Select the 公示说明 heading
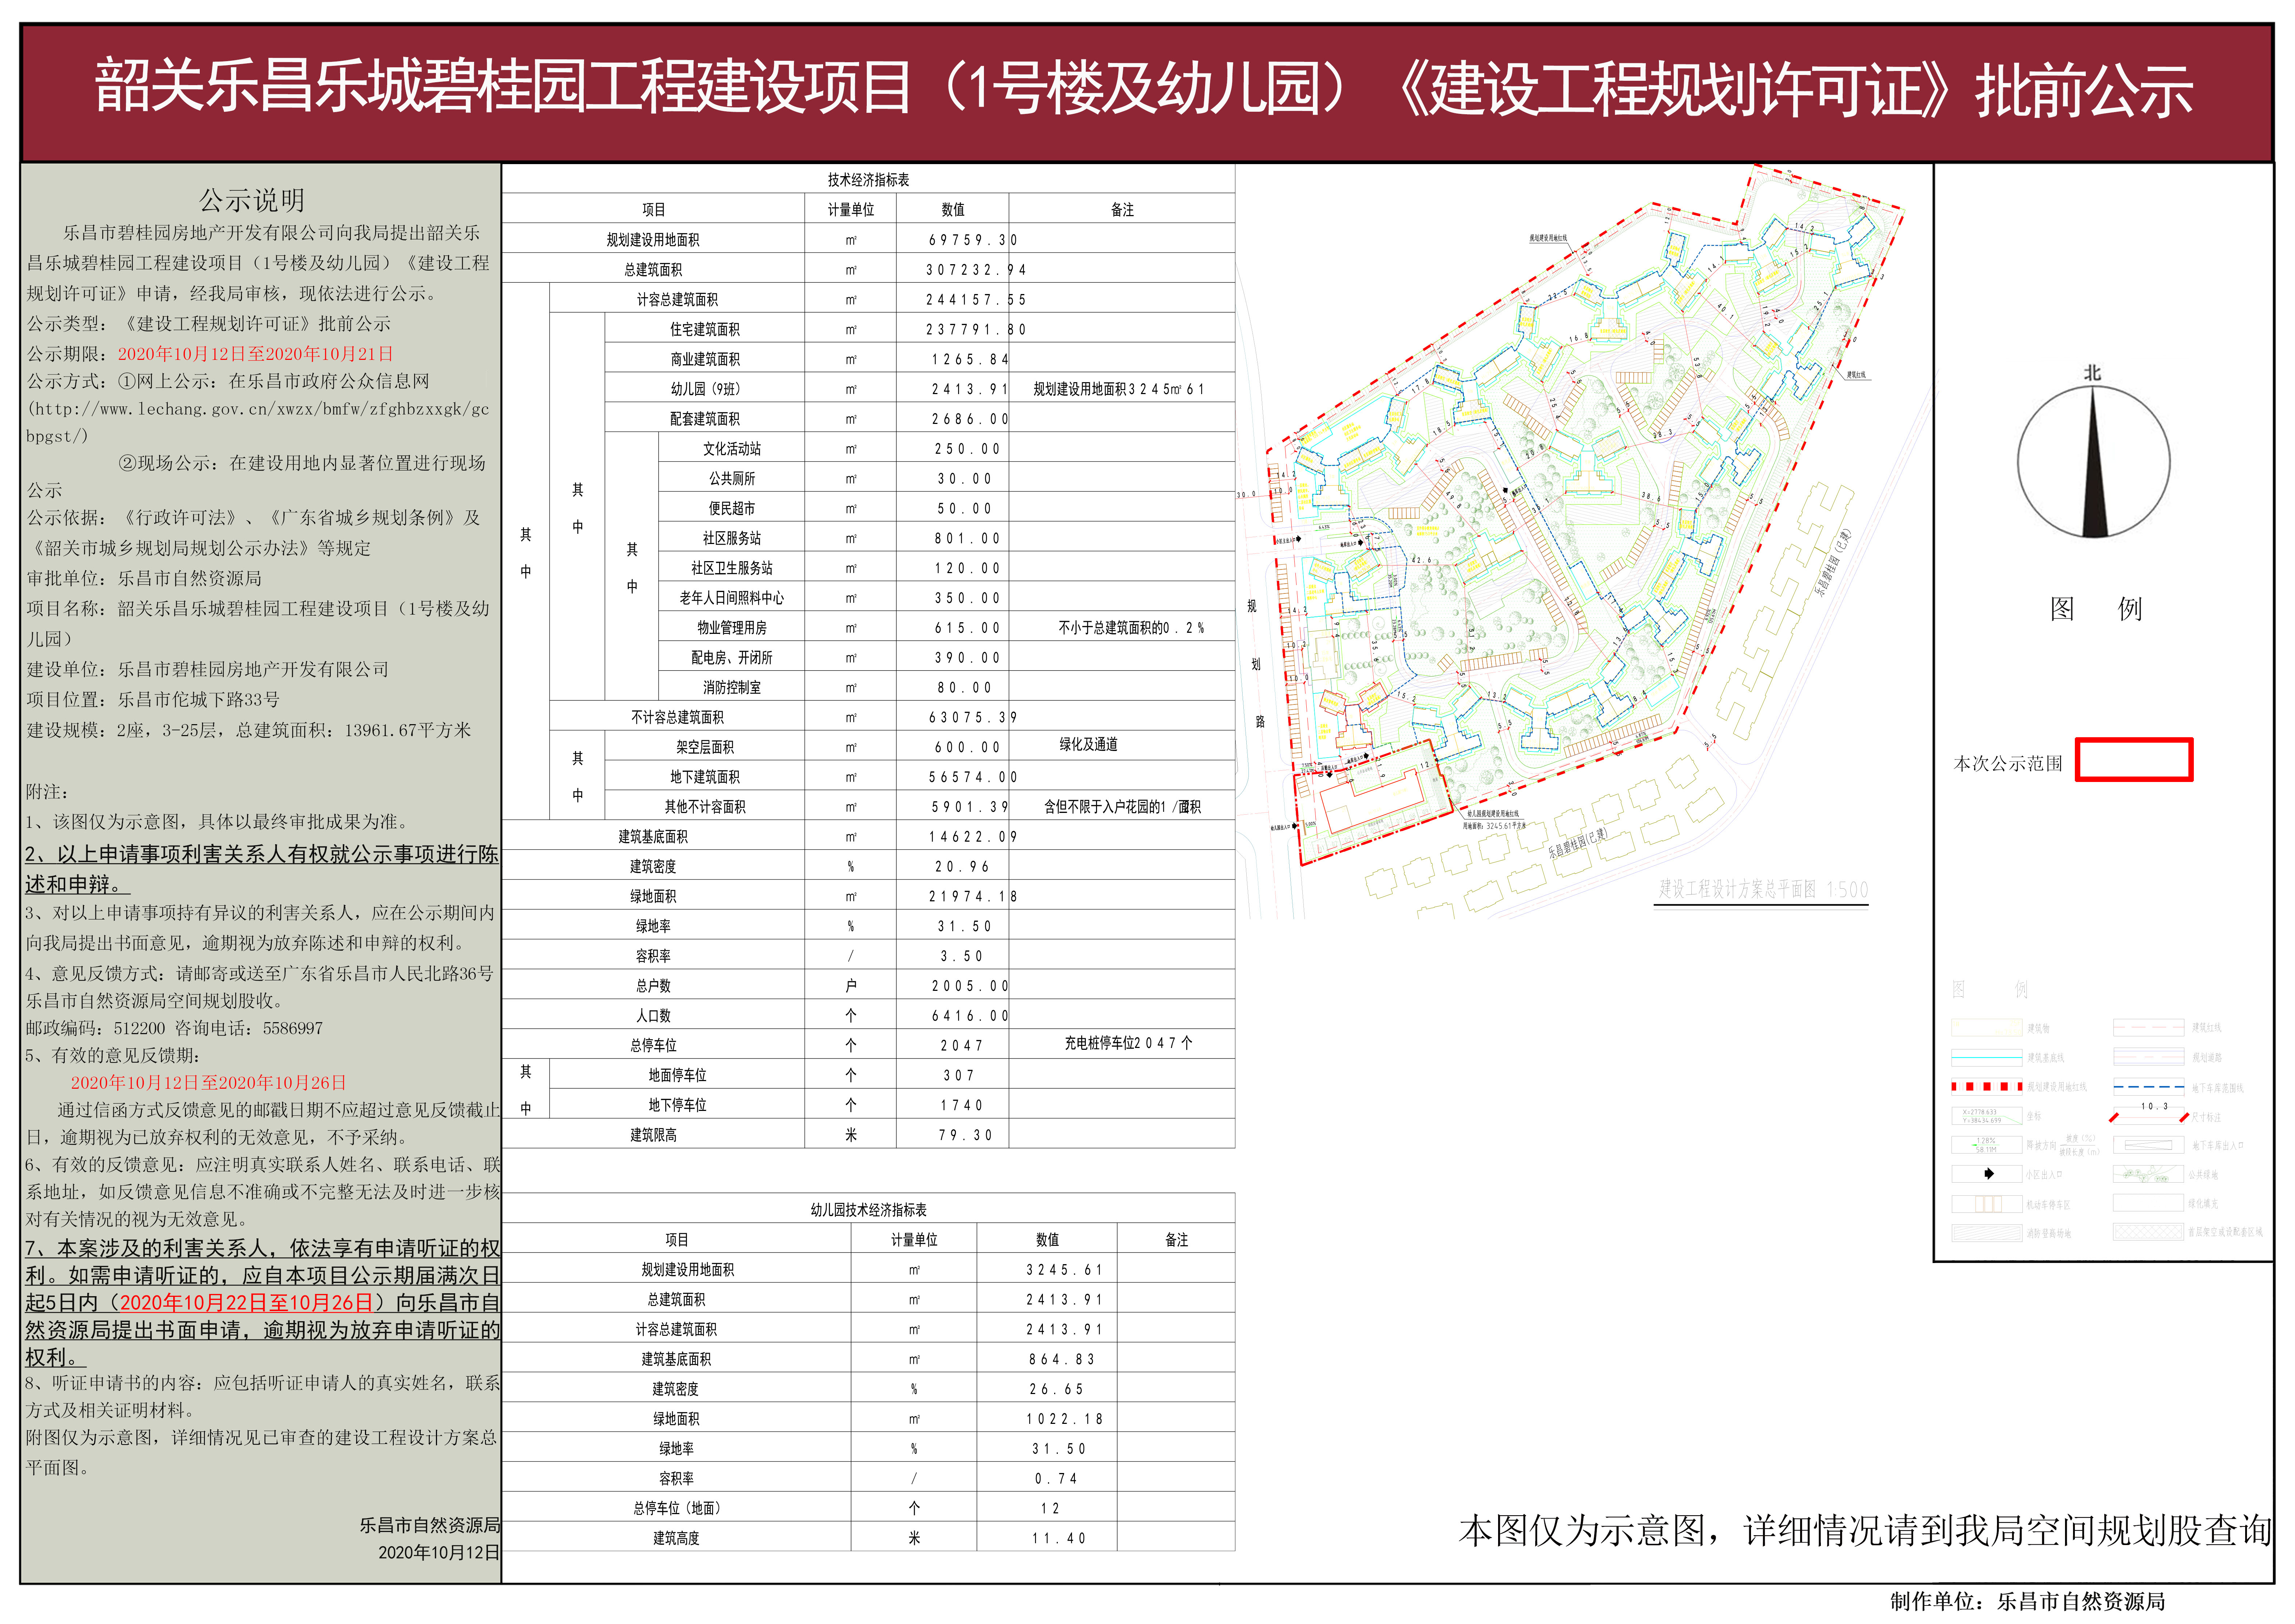The image size is (2295, 1624). pyautogui.click(x=252, y=200)
